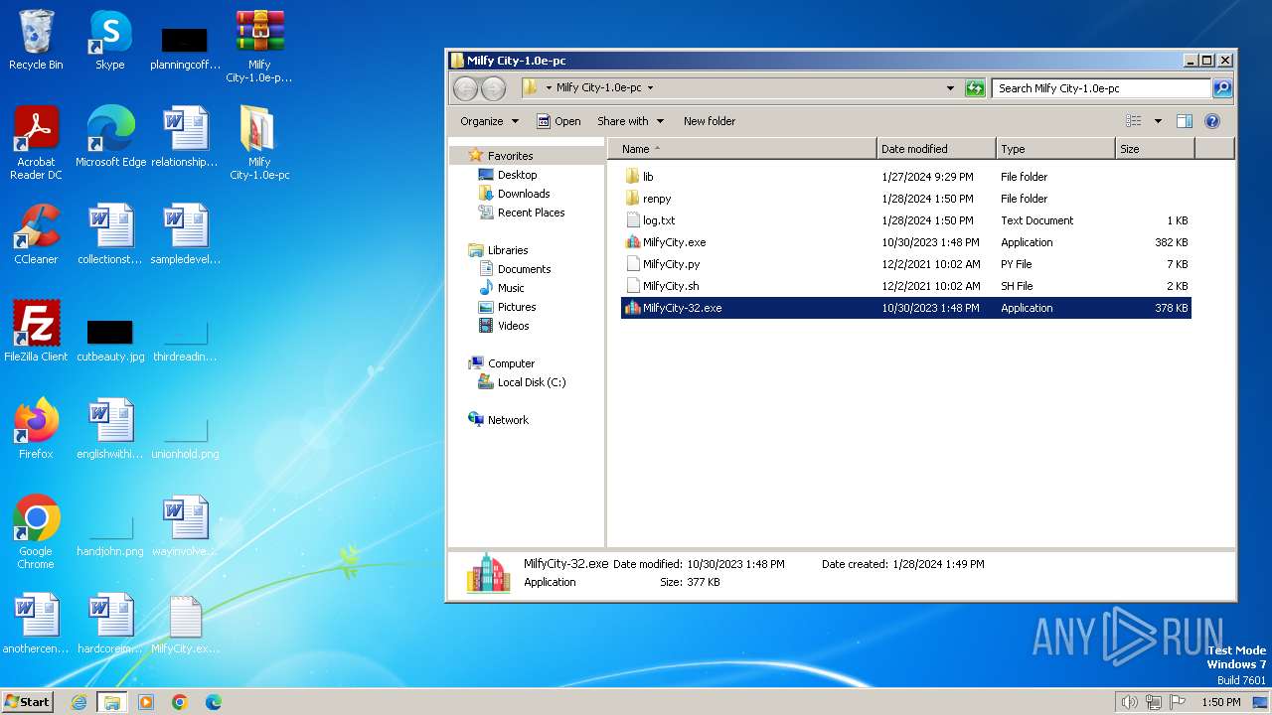Refresh the folder view in address bar

coord(975,88)
